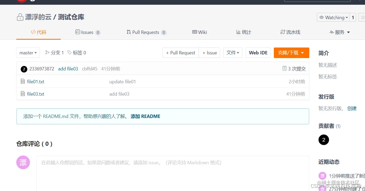
Task: View 分支 1 branches link
Action: pyautogui.click(x=55, y=53)
